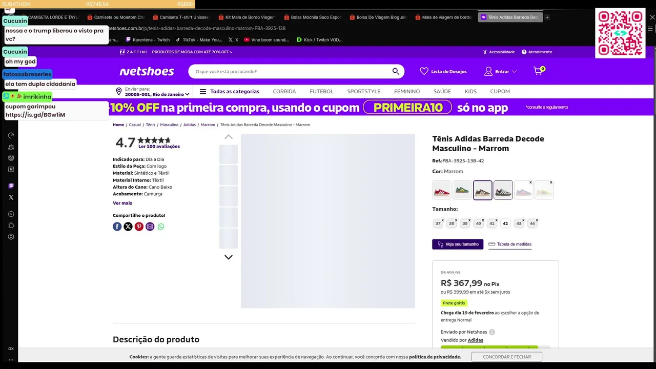Click the Veja seu tamanho button
This screenshot has width=656, height=369.
(x=458, y=244)
